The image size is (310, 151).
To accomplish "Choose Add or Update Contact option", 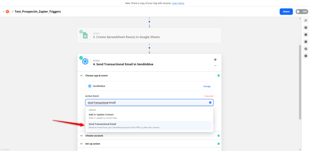I will point(149,116).
